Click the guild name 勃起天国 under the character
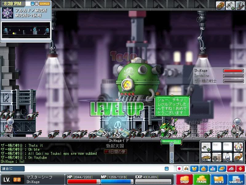246x185 pixels. pyautogui.click(x=115, y=146)
